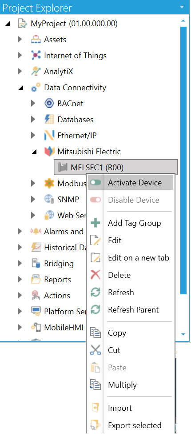This screenshot has height=437, width=191.
Task: Collapse the Mitsubishi Electric node
Action: click(x=34, y=152)
